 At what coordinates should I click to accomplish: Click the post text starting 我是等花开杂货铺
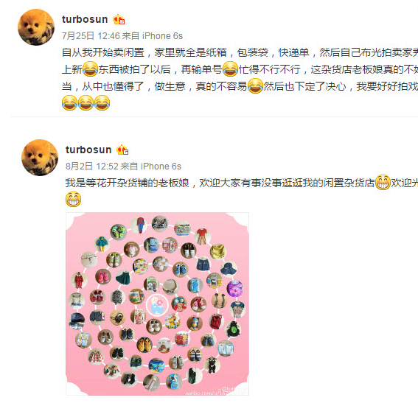[242, 191]
